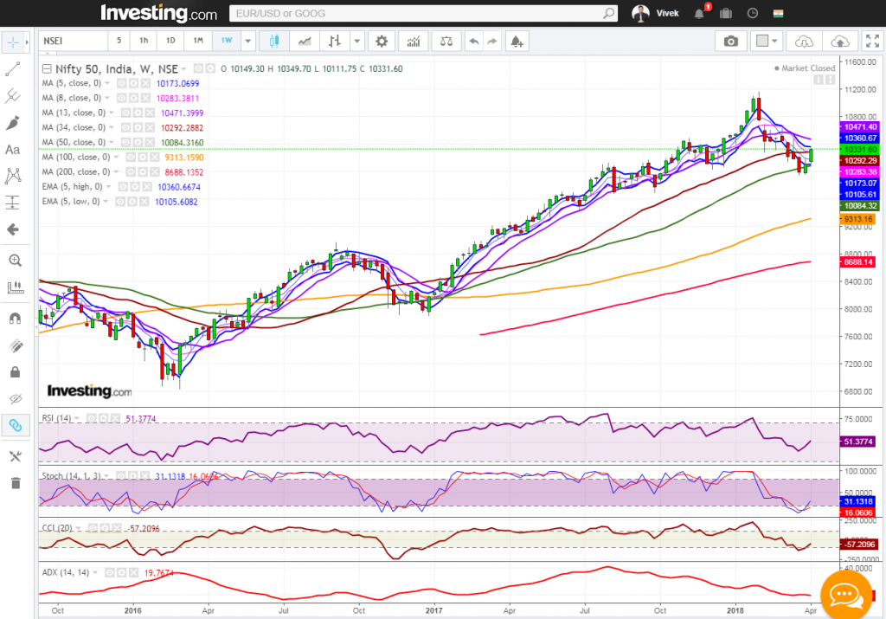Open the measure ruler tool
The height and width of the screenshot is (619, 886).
(x=15, y=287)
